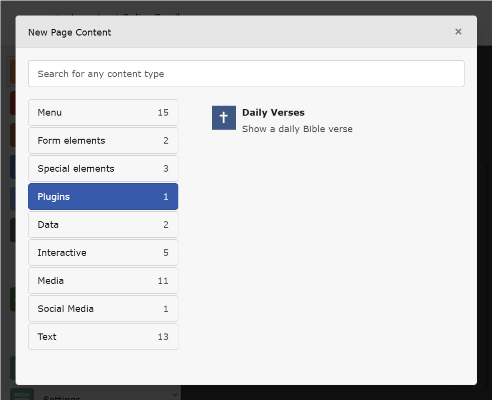Expand the Settings chevron in sidebar

pyautogui.click(x=174, y=394)
